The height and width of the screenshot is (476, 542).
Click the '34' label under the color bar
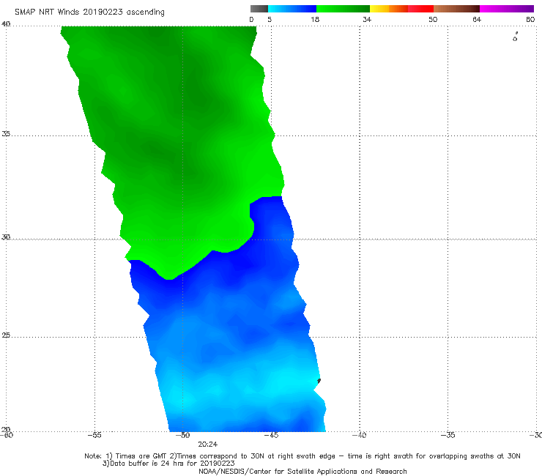point(367,20)
